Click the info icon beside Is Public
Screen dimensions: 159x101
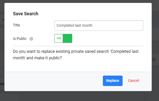pos(31,39)
